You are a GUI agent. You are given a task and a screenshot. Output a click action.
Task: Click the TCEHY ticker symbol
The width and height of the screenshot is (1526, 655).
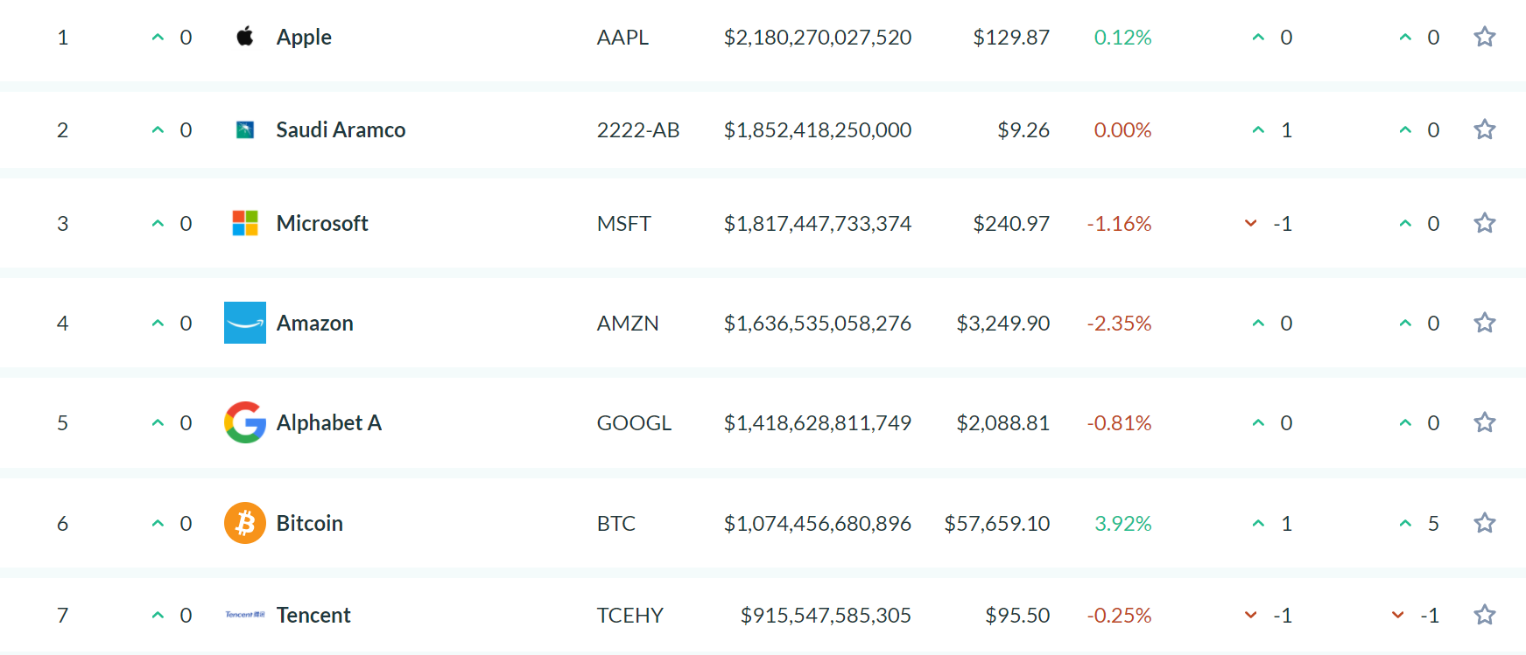click(x=630, y=615)
